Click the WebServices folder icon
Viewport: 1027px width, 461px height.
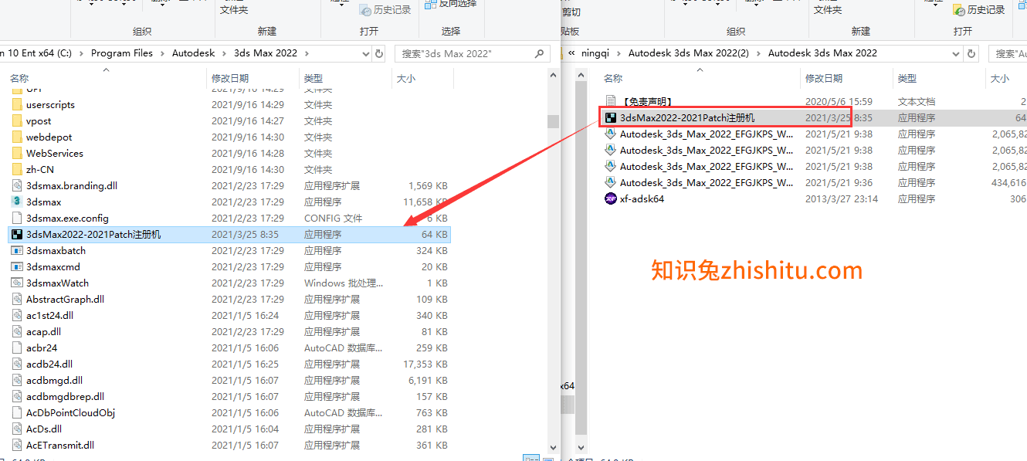pos(17,154)
